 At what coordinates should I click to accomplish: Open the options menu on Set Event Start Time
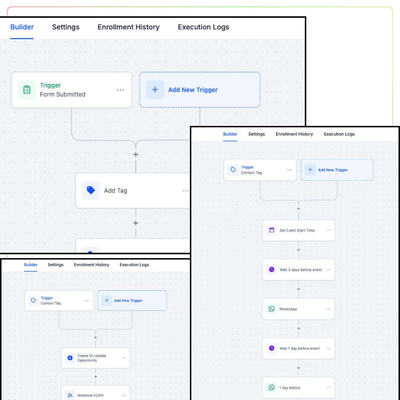click(x=329, y=230)
